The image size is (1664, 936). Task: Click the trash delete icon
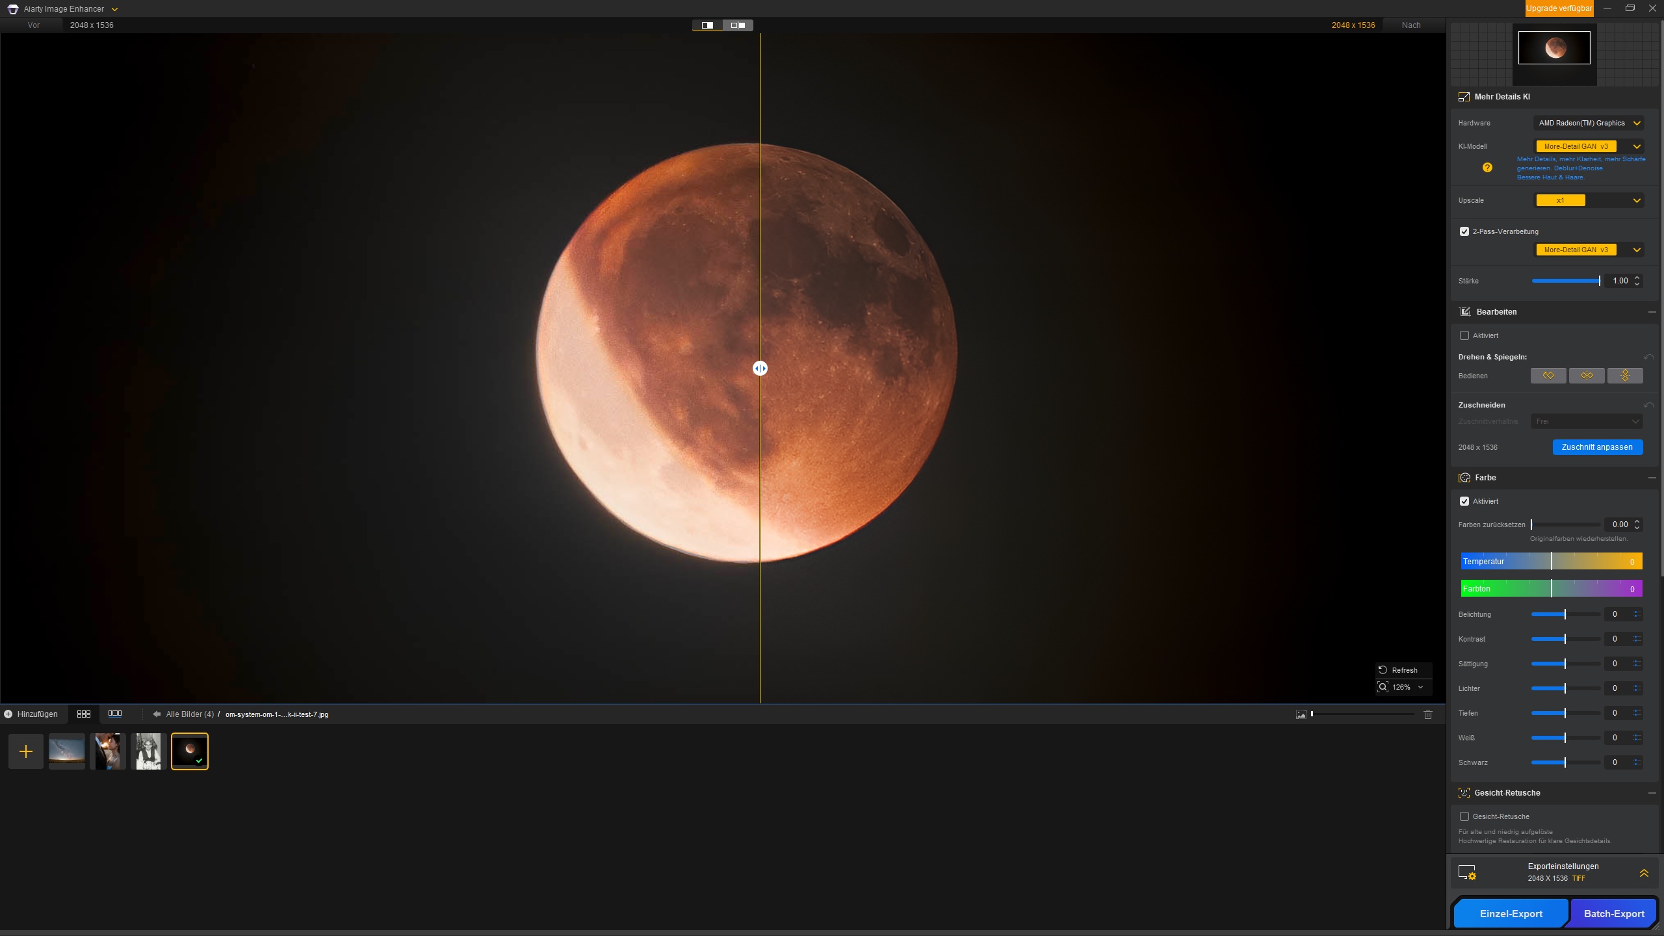coord(1428,714)
